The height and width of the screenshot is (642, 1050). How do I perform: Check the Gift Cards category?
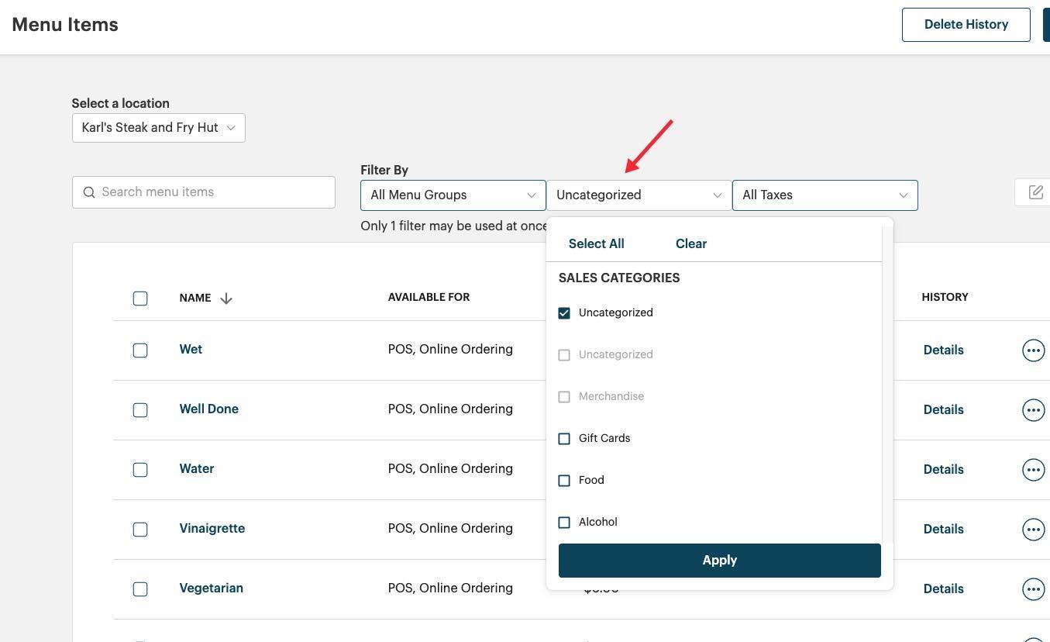[x=564, y=439]
